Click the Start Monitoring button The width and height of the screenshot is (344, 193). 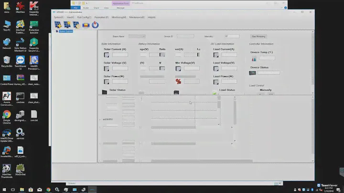click(258, 36)
